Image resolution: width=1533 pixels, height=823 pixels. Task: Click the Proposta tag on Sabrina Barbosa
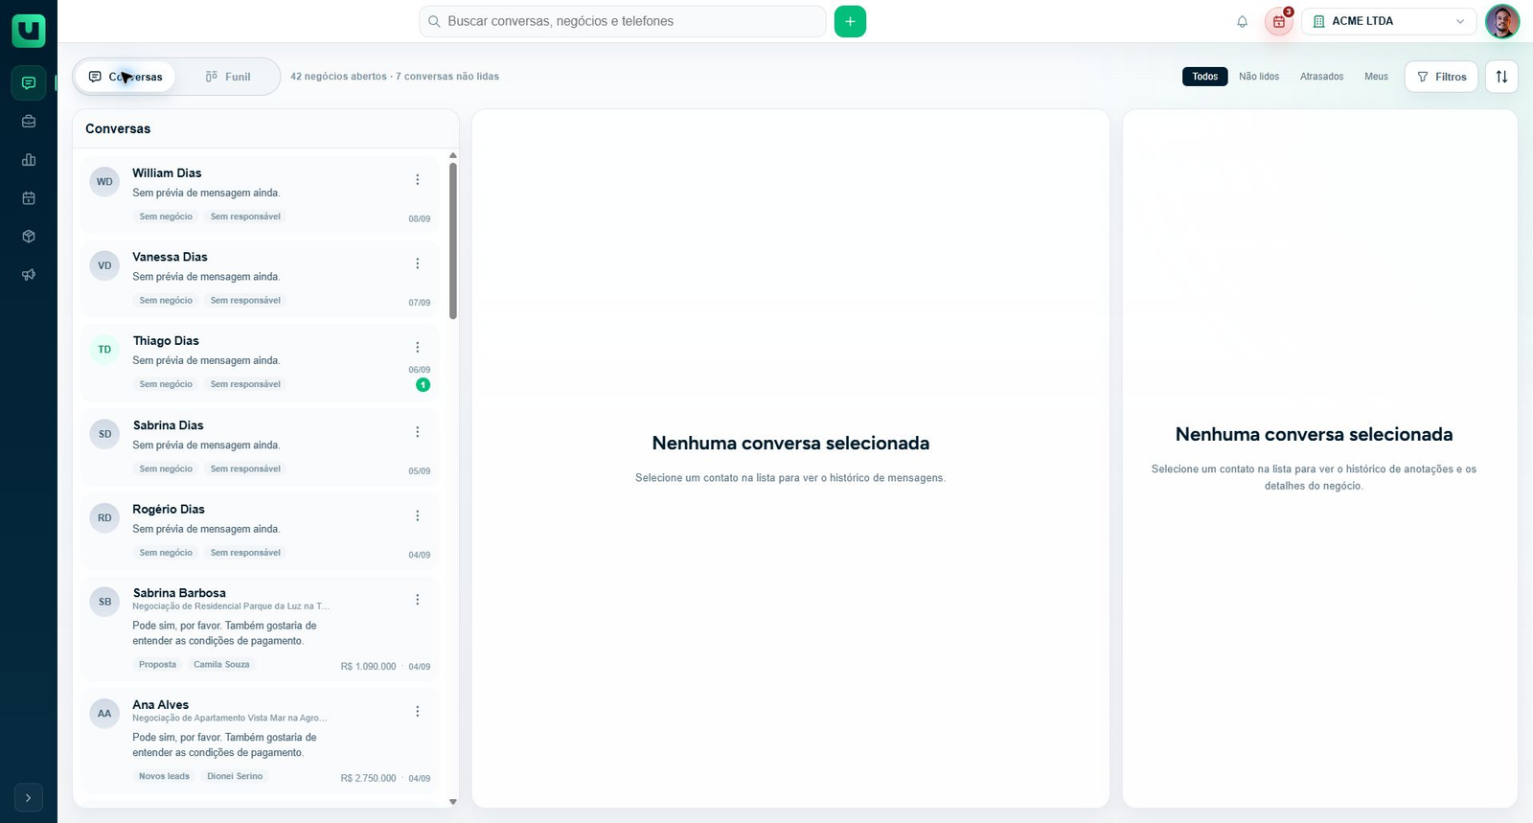(x=158, y=664)
